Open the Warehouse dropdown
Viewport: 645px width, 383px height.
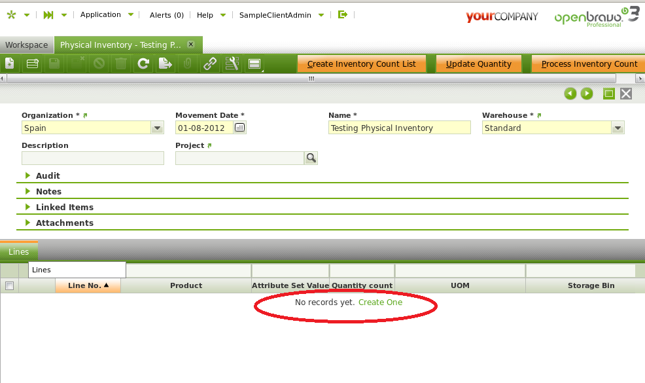618,128
